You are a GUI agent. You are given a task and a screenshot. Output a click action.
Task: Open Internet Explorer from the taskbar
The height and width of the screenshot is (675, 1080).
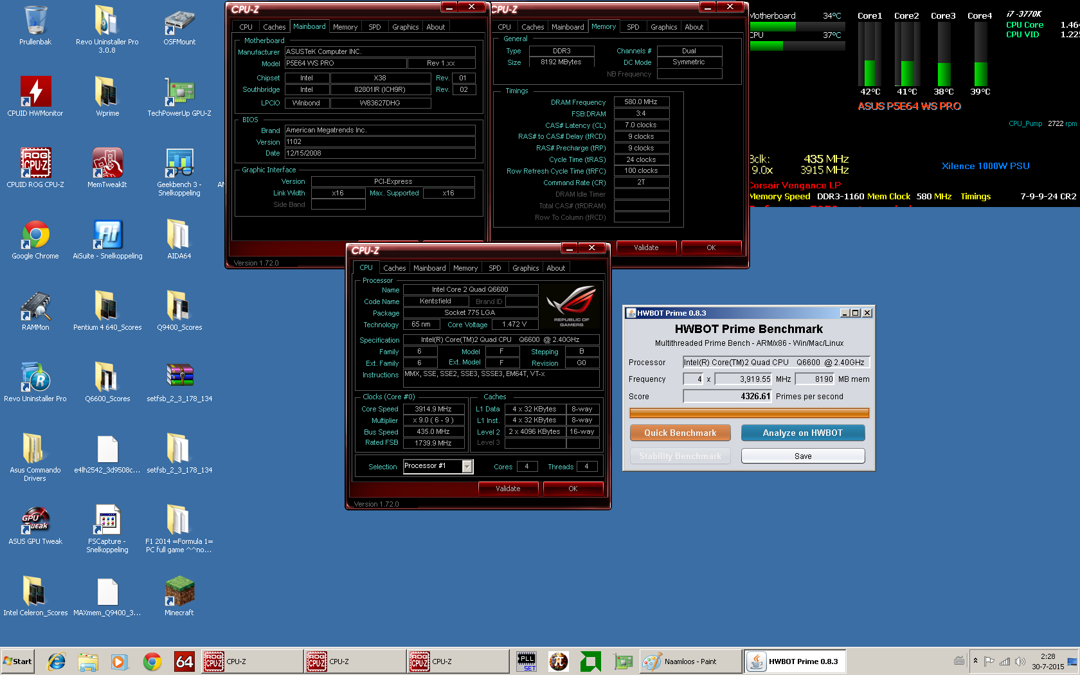57,661
